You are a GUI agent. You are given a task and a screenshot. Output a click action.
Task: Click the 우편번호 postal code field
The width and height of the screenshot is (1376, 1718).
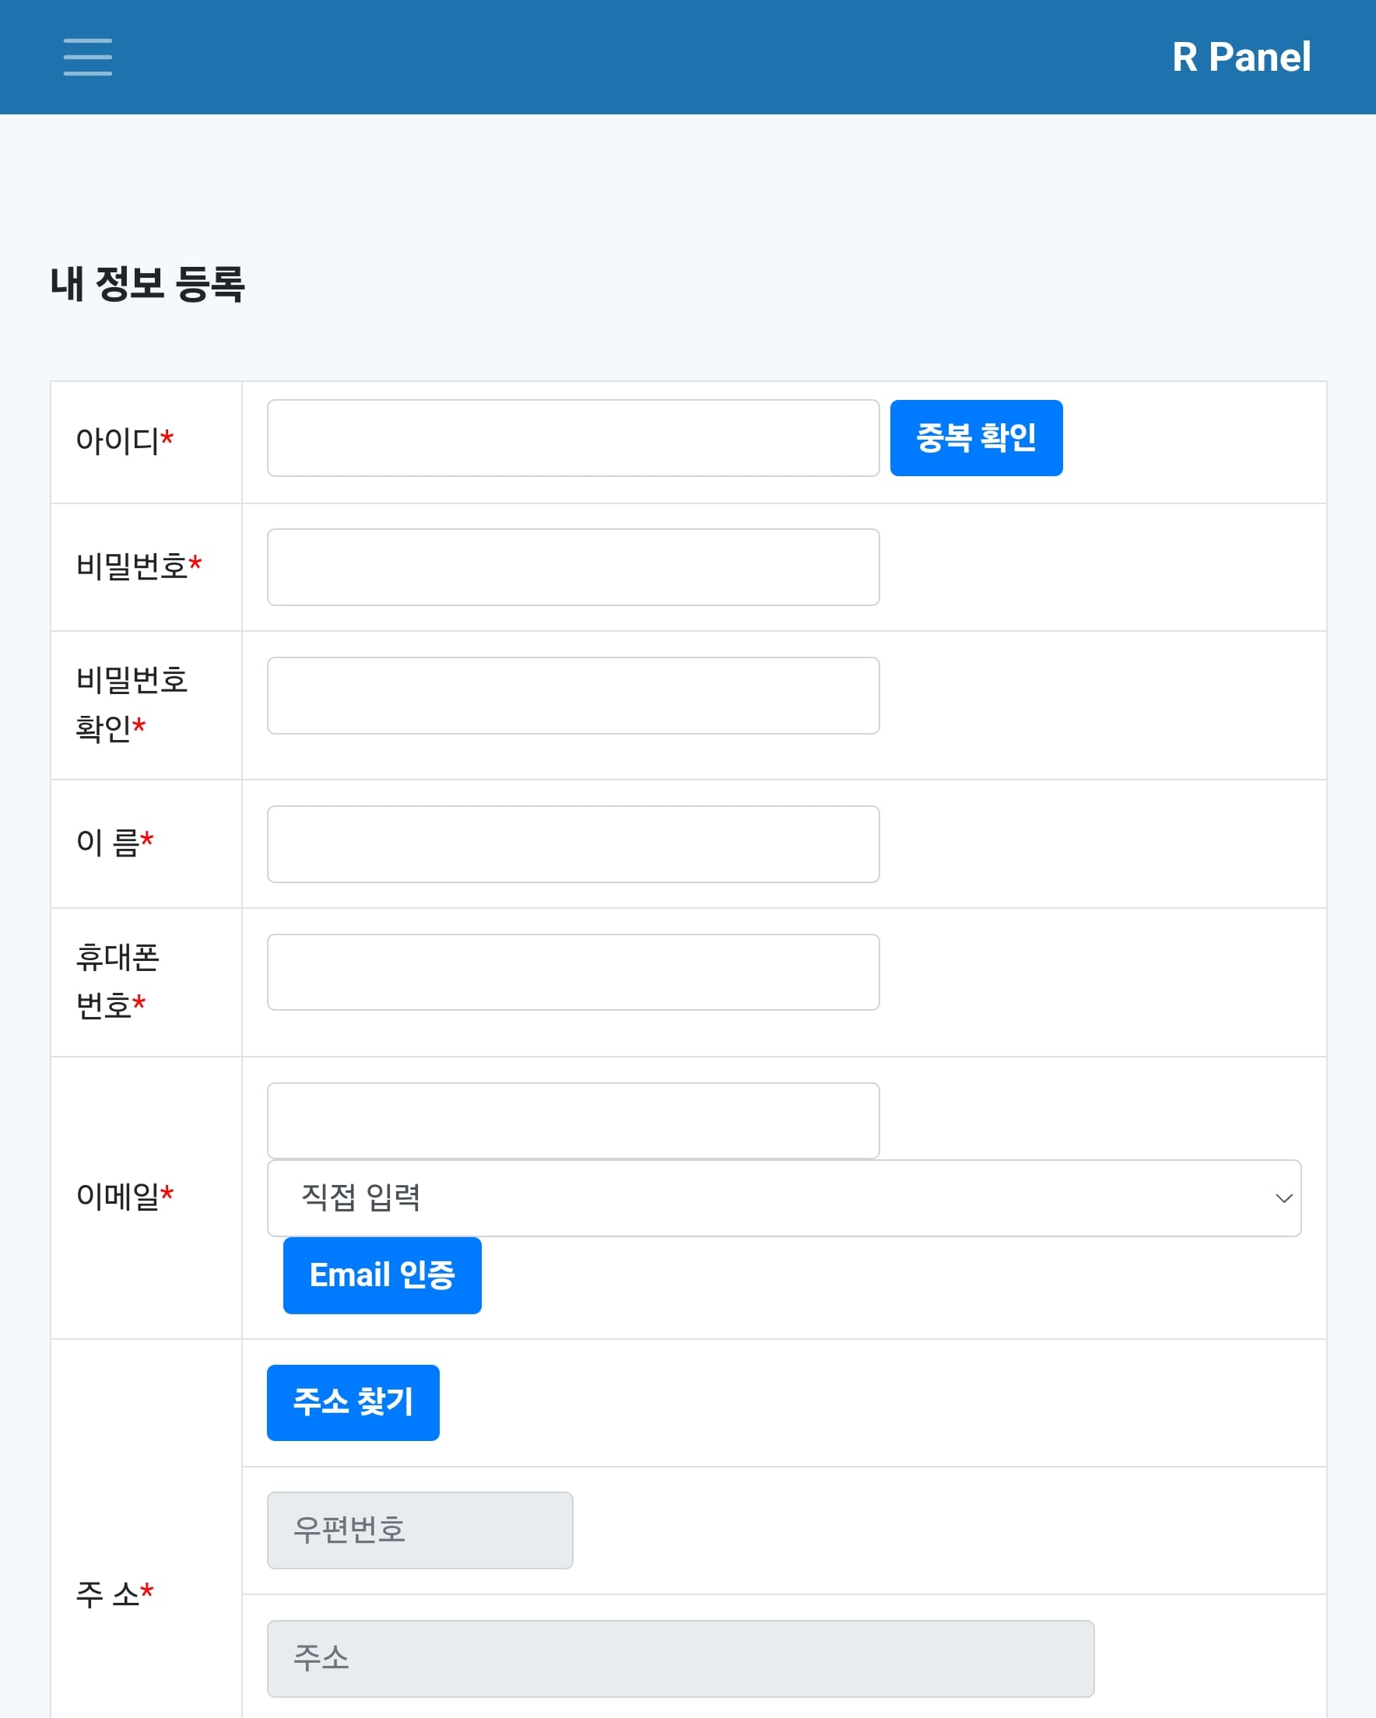419,1530
